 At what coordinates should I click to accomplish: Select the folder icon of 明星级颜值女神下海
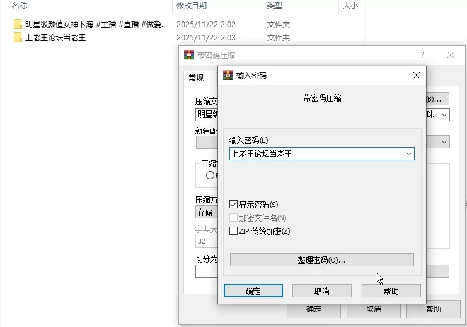tap(18, 24)
